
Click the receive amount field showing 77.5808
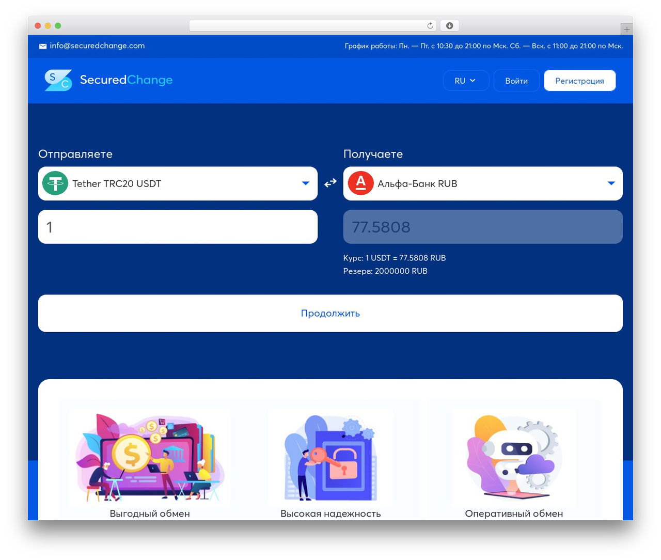pos(483,227)
